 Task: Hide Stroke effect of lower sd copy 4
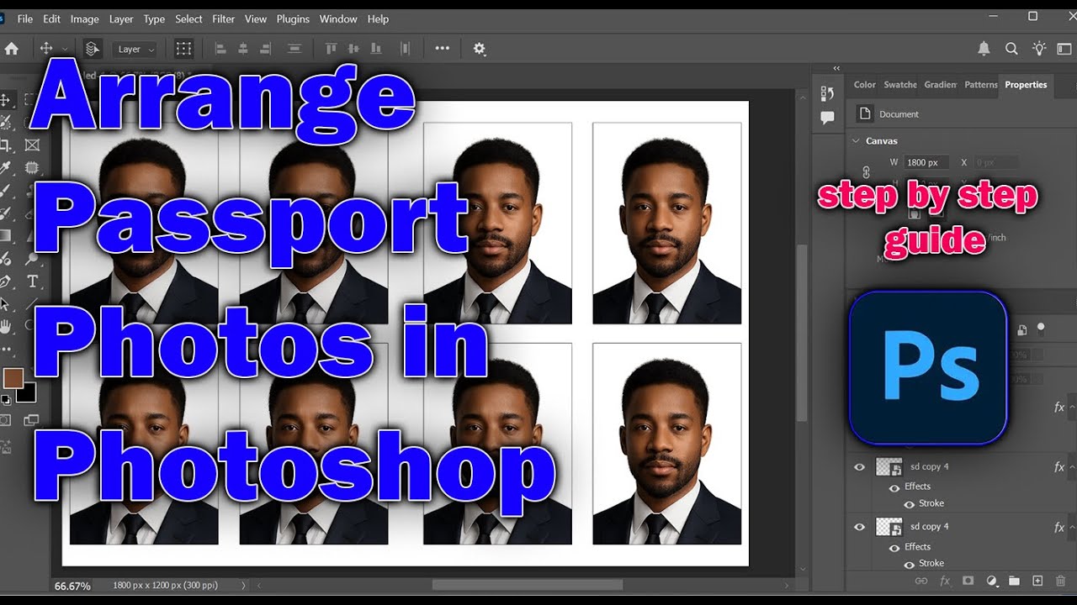coord(909,564)
